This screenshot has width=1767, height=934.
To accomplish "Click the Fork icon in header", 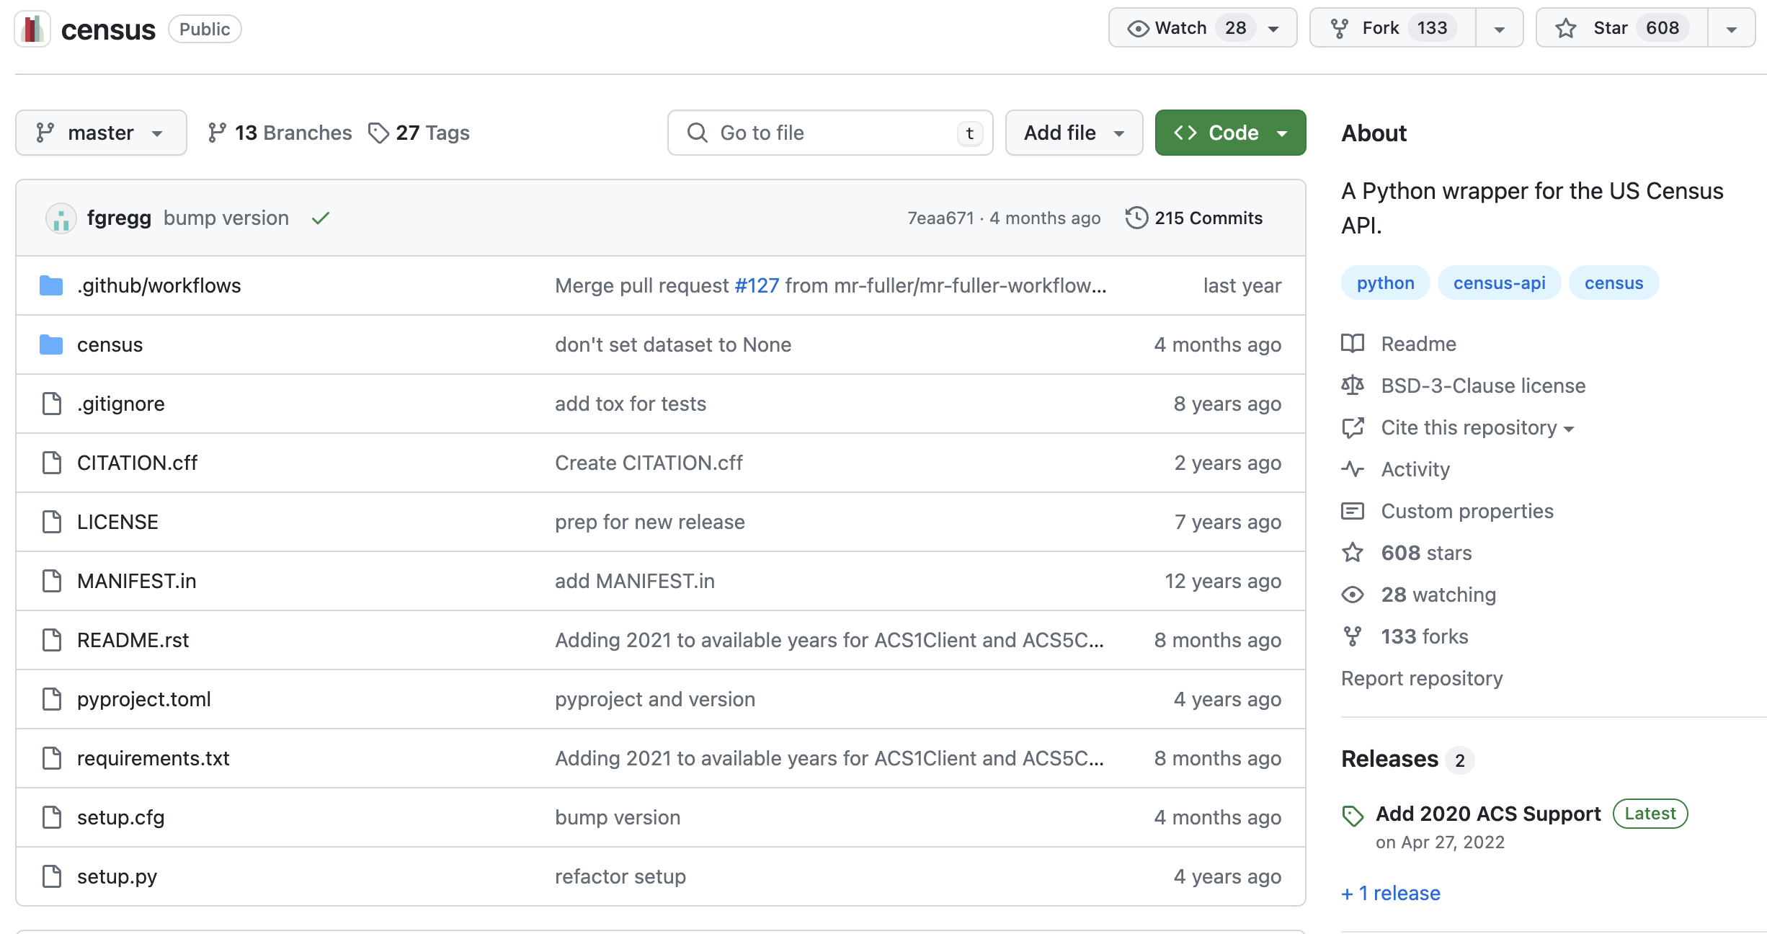I will (x=1340, y=28).
